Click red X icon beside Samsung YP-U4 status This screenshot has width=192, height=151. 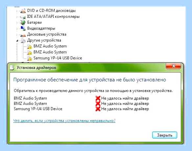tap(98, 109)
